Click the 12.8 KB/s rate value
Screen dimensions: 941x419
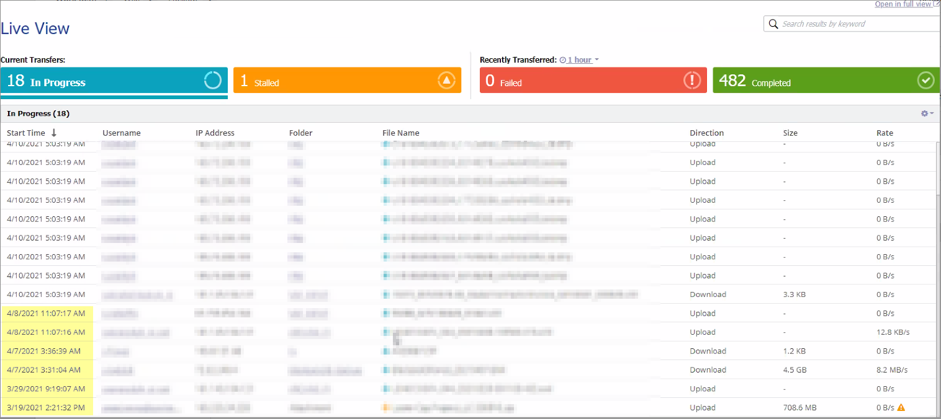(x=893, y=332)
